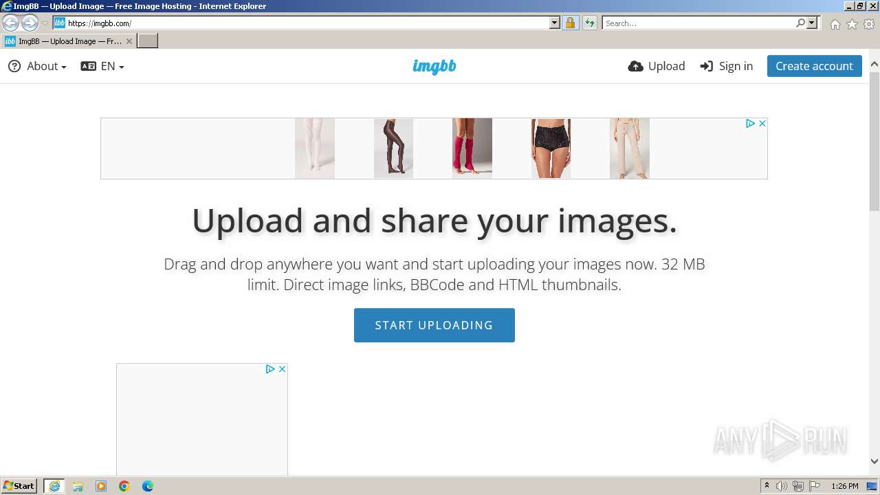The height and width of the screenshot is (495, 880).
Task: Click the beige trousers ad thumbnail
Action: coord(630,148)
